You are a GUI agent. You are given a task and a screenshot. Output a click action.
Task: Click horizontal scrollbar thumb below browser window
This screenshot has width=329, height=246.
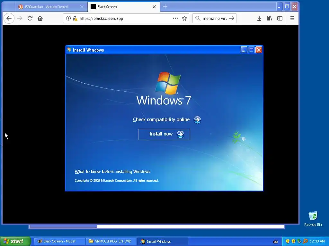click(x=63, y=226)
